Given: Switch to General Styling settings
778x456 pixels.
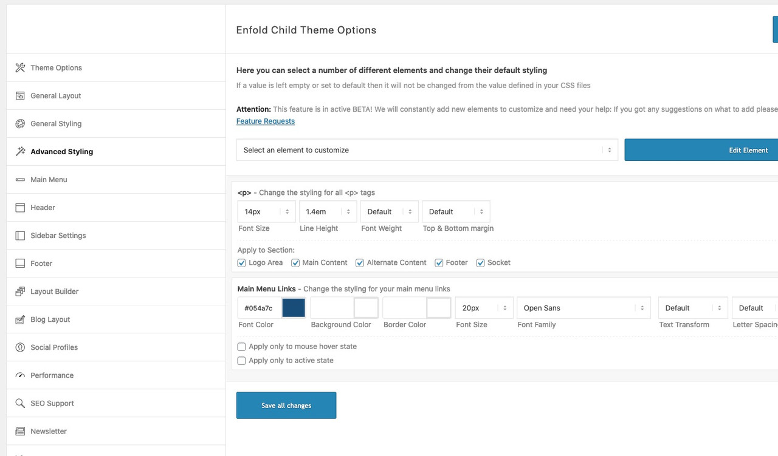Looking at the screenshot, I should (x=116, y=123).
